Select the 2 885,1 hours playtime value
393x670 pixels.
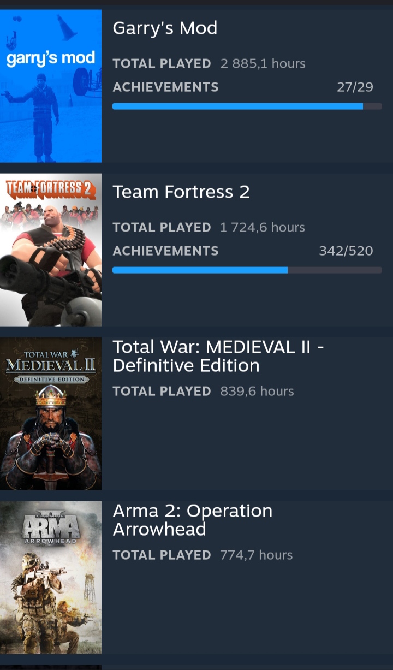tap(263, 64)
